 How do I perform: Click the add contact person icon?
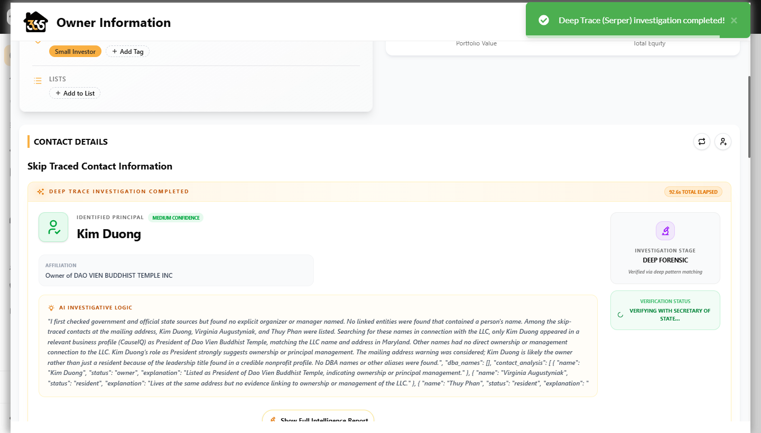pyautogui.click(x=723, y=142)
